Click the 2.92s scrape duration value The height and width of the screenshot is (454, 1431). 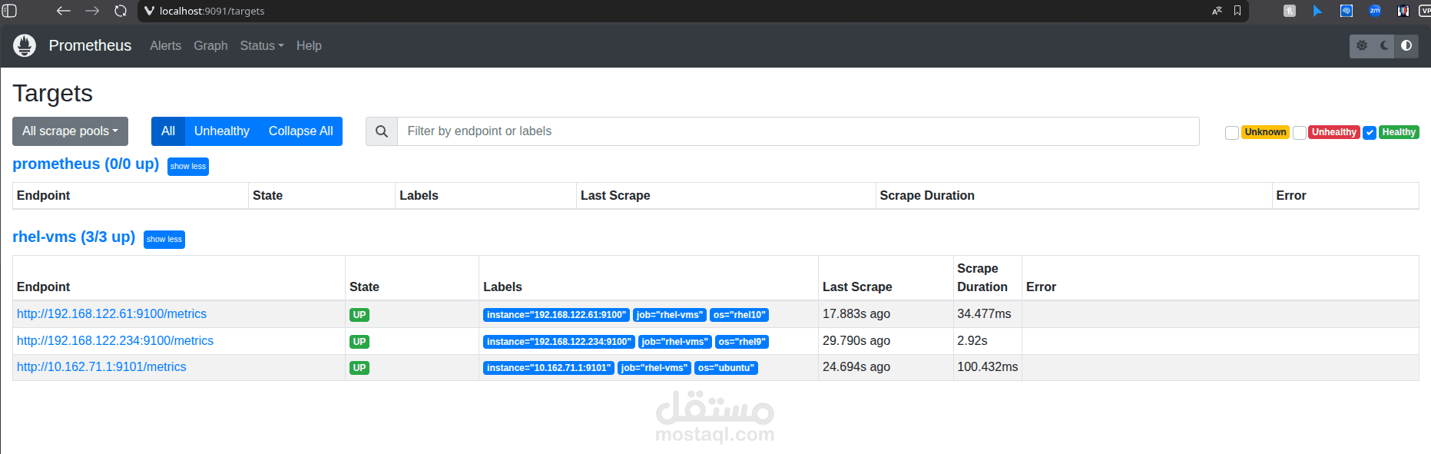[x=972, y=340]
